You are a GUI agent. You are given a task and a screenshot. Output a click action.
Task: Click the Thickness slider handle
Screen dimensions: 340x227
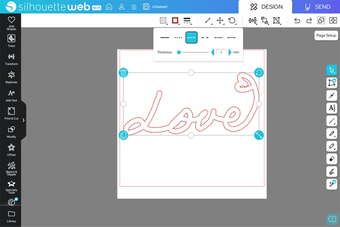pyautogui.click(x=179, y=52)
